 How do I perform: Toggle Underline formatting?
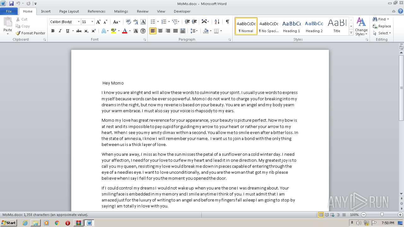(67, 31)
